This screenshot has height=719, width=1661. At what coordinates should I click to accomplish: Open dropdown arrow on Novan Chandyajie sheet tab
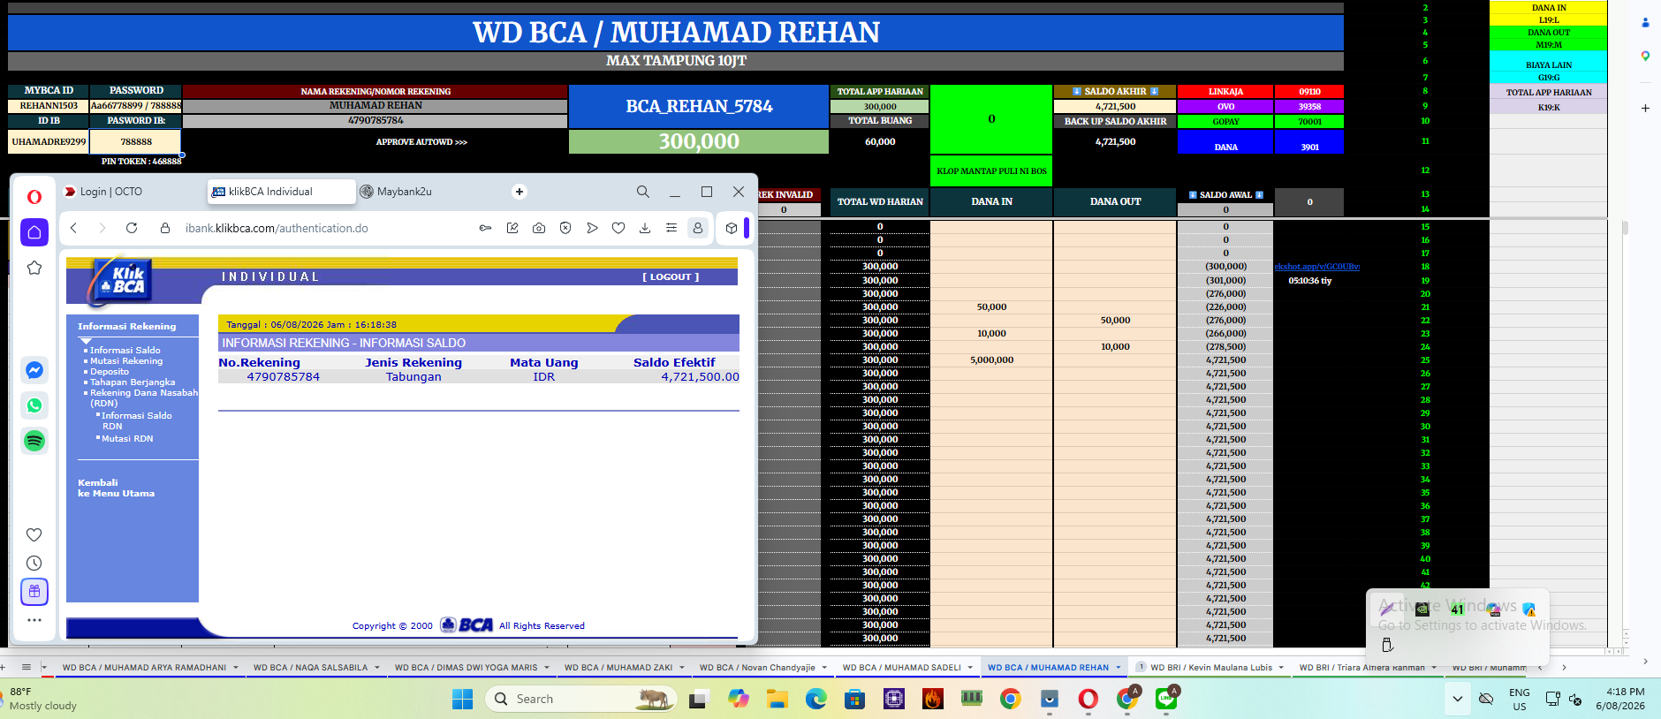coord(824,668)
